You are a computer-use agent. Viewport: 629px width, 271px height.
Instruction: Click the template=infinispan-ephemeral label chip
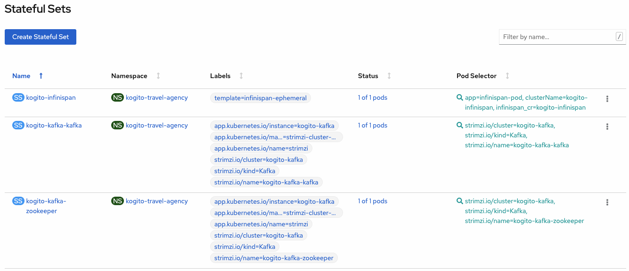click(x=261, y=98)
